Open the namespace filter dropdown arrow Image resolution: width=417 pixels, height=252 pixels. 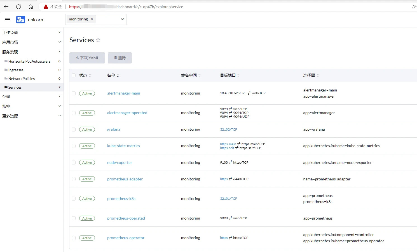122,19
